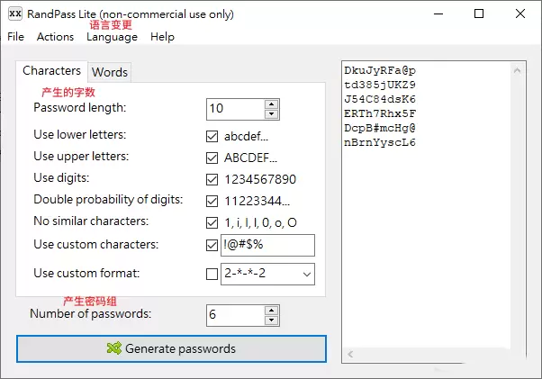Click the shuffle icon on Generate button
This screenshot has height=379, width=542.
pyautogui.click(x=114, y=348)
